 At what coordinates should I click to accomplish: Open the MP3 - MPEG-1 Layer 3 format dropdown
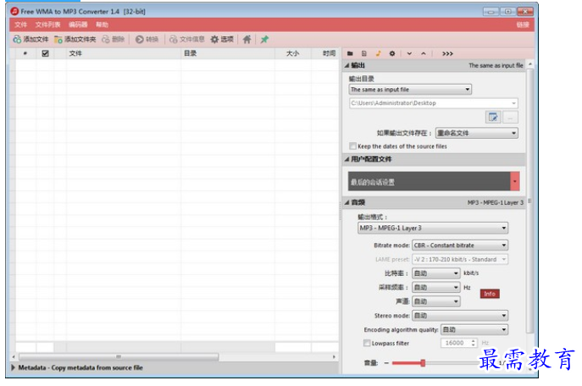(433, 228)
